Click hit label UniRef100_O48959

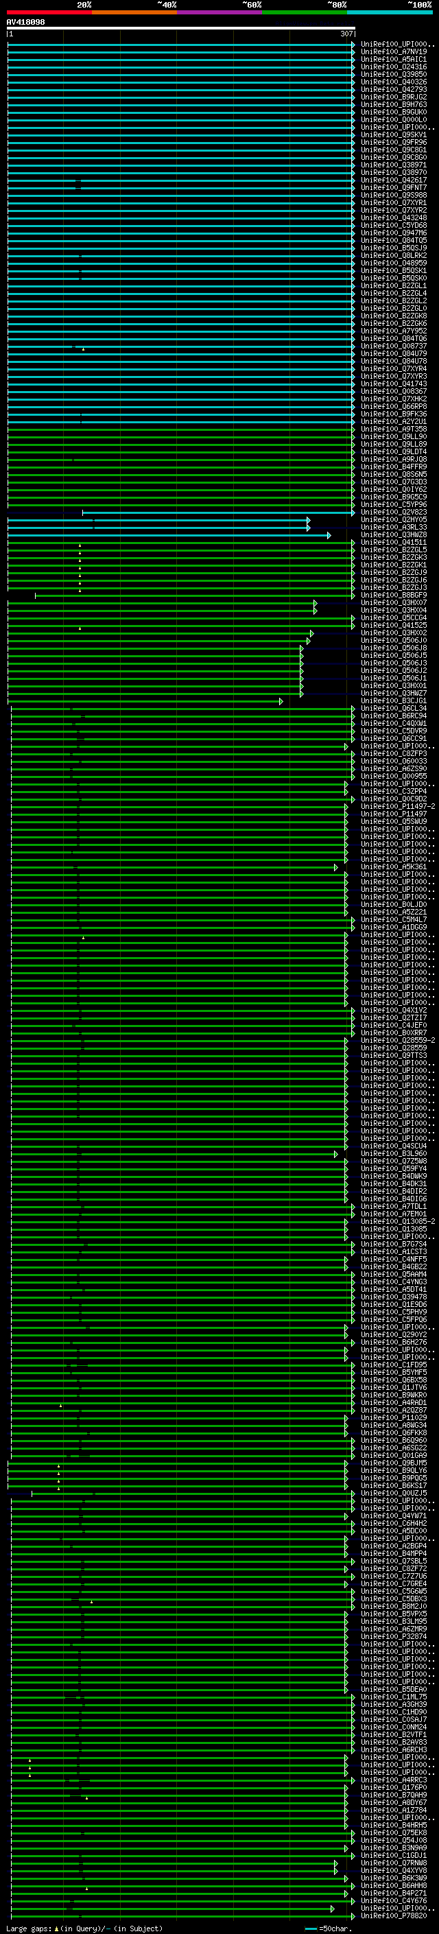coord(394,263)
